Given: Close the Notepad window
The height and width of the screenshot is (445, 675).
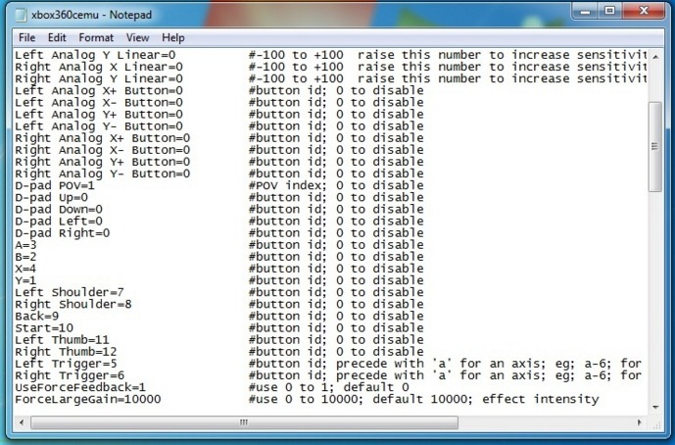Looking at the screenshot, I should pyautogui.click(x=643, y=11).
